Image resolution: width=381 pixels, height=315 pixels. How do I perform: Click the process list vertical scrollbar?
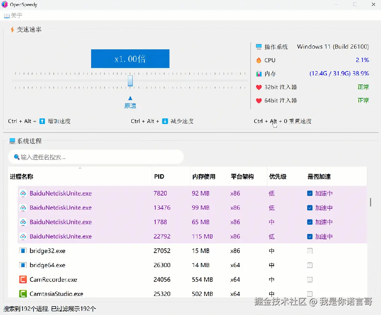pos(370,202)
